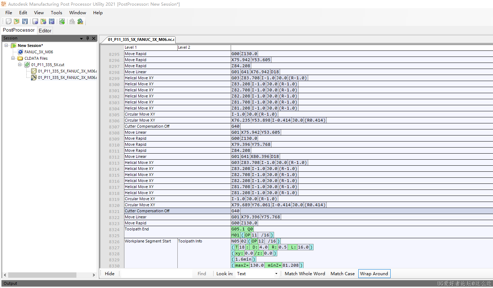
Task: Click the M01 code cell
Action: click(236, 235)
